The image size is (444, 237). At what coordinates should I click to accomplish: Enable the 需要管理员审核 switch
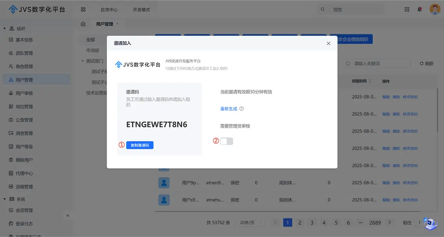click(226, 141)
